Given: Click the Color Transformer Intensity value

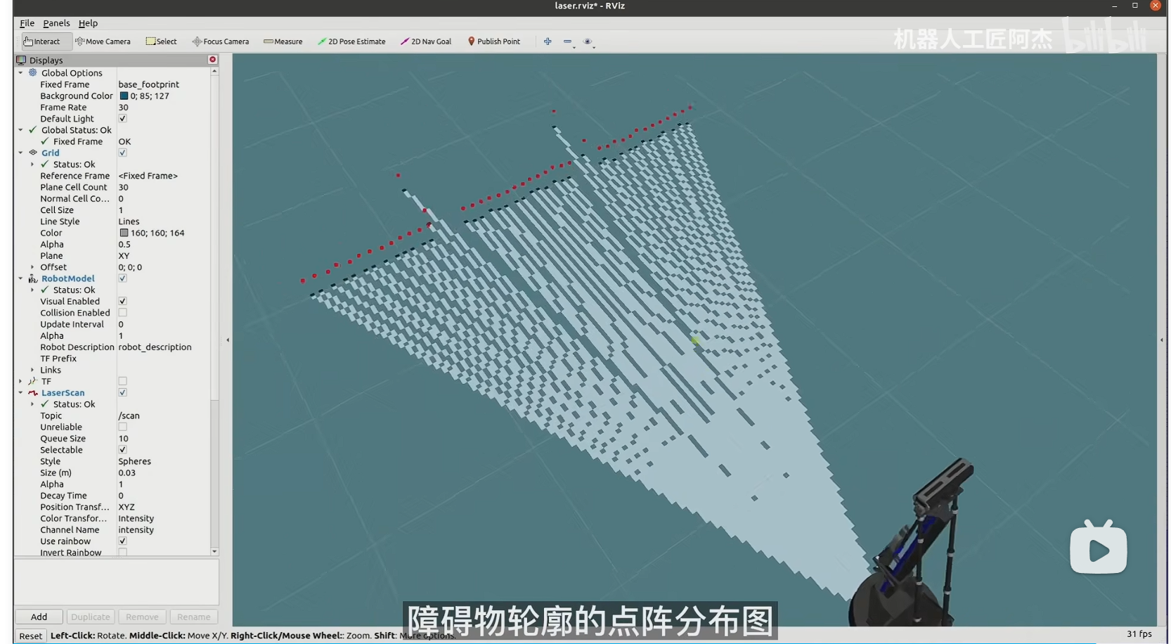Looking at the screenshot, I should tap(136, 518).
